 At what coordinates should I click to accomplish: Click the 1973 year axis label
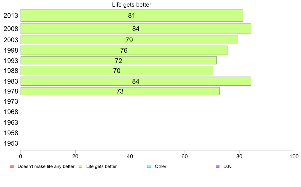(11, 101)
